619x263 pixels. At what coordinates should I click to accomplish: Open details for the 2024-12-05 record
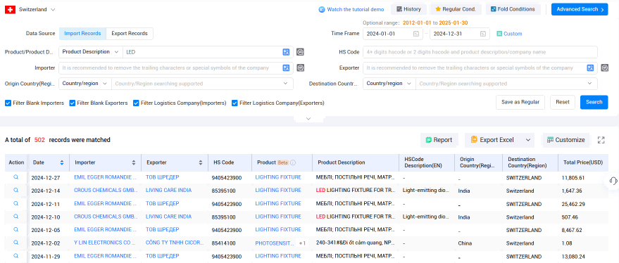pyautogui.click(x=15, y=229)
